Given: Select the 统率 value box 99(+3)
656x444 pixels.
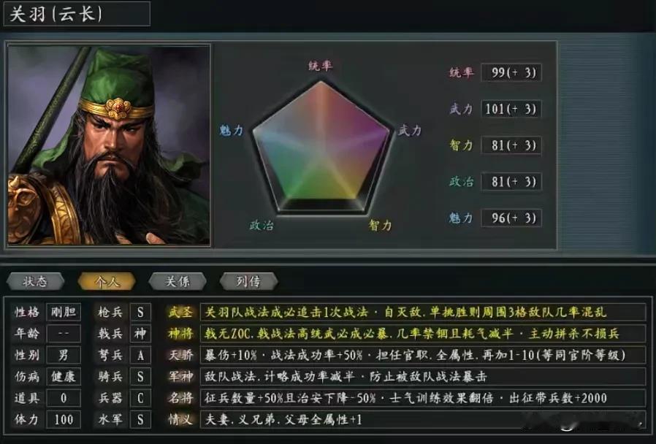Looking at the screenshot, I should (511, 73).
